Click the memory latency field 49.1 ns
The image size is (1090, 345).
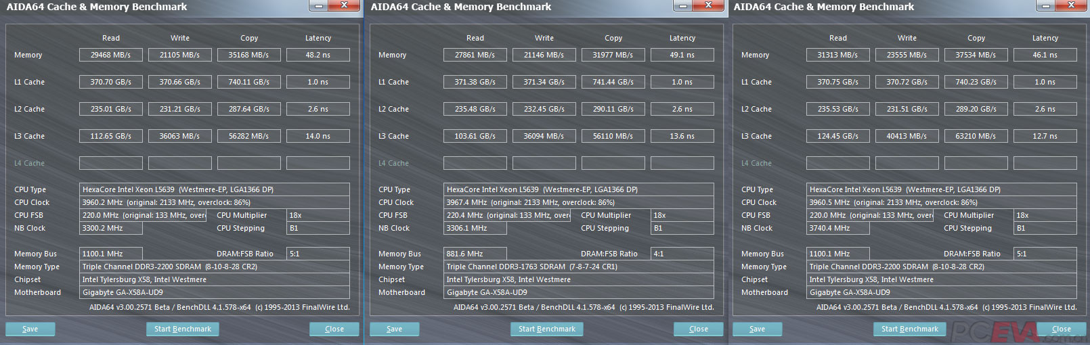click(682, 55)
